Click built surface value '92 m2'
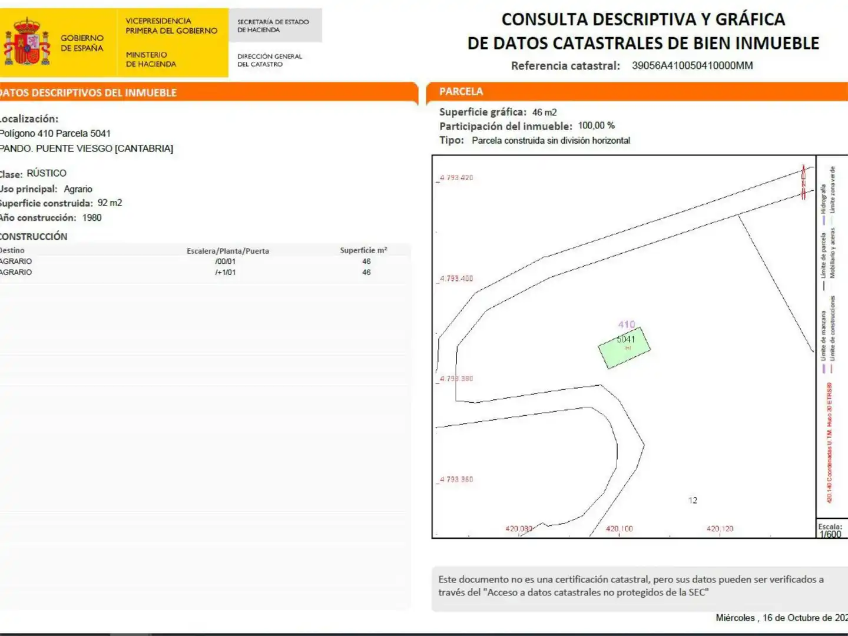The height and width of the screenshot is (636, 848). coord(110,203)
